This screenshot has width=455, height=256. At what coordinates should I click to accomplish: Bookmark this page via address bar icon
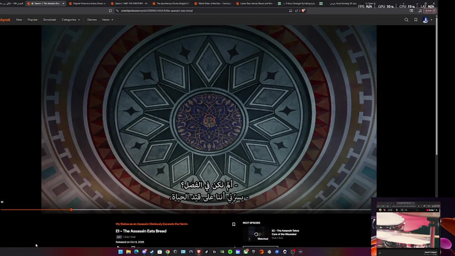[110, 11]
